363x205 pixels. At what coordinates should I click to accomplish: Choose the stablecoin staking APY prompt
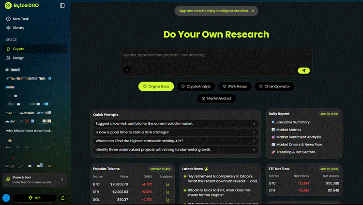pyautogui.click(x=176, y=141)
